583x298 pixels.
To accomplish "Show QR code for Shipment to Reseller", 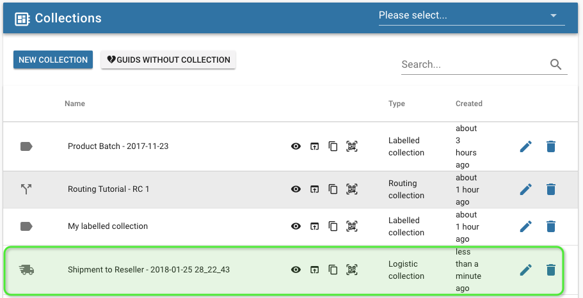I will tap(352, 270).
